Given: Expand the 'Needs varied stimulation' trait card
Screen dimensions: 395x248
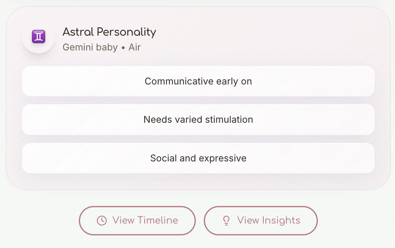Looking at the screenshot, I should click(x=198, y=119).
